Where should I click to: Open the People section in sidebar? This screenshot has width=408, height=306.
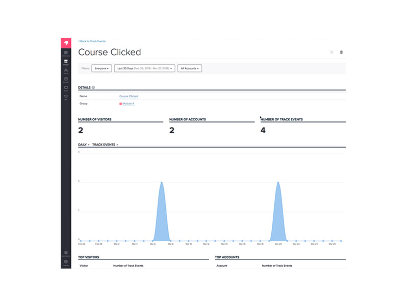tap(66, 71)
